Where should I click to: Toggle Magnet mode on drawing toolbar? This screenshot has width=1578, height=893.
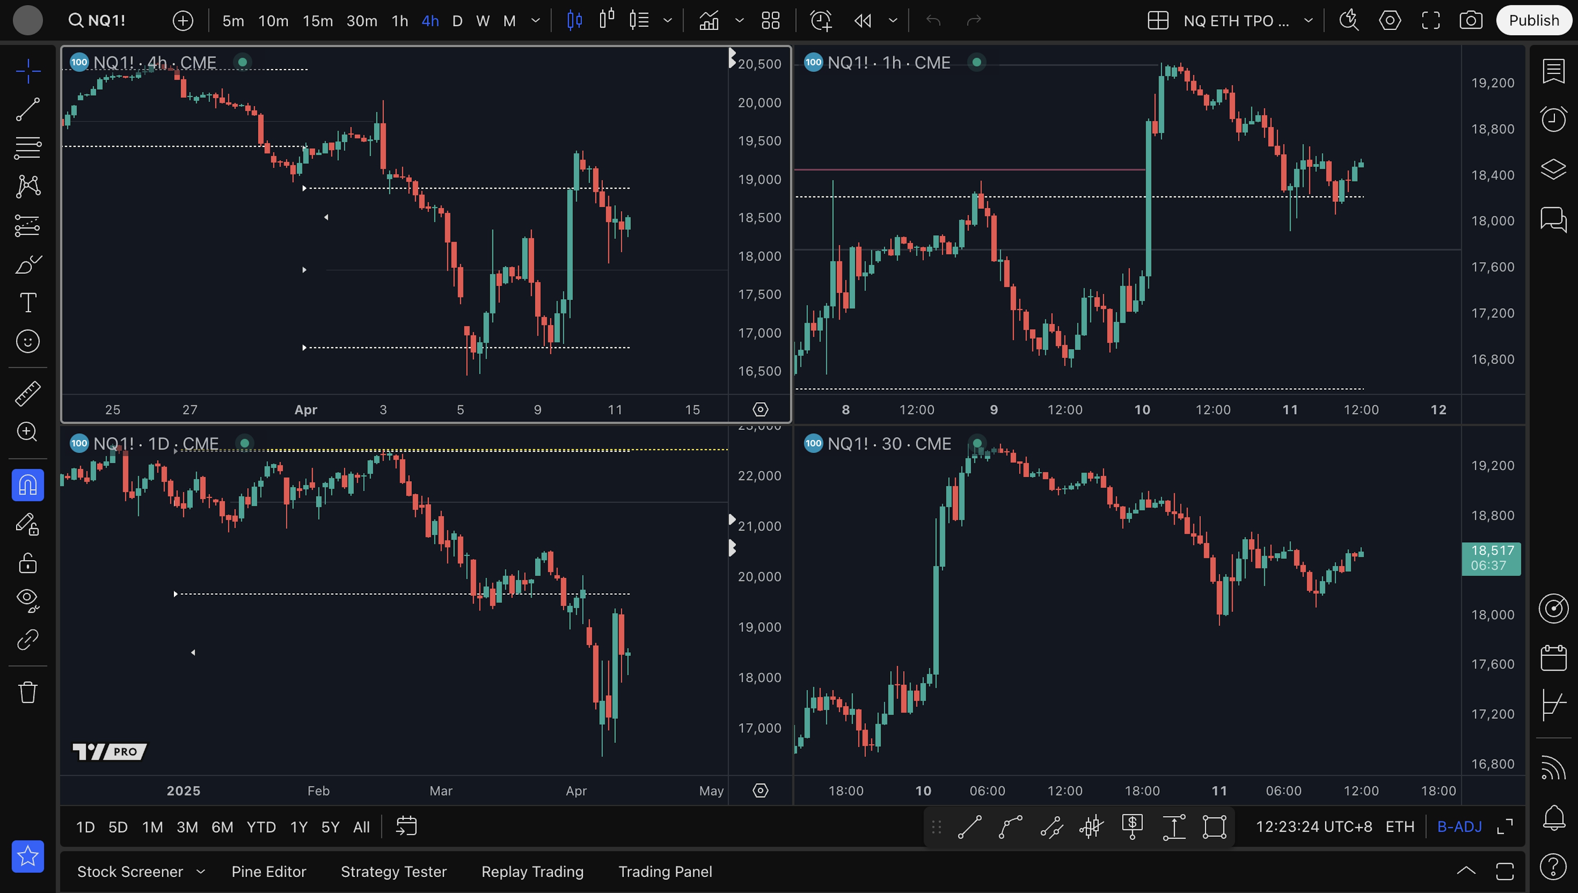[x=28, y=485]
